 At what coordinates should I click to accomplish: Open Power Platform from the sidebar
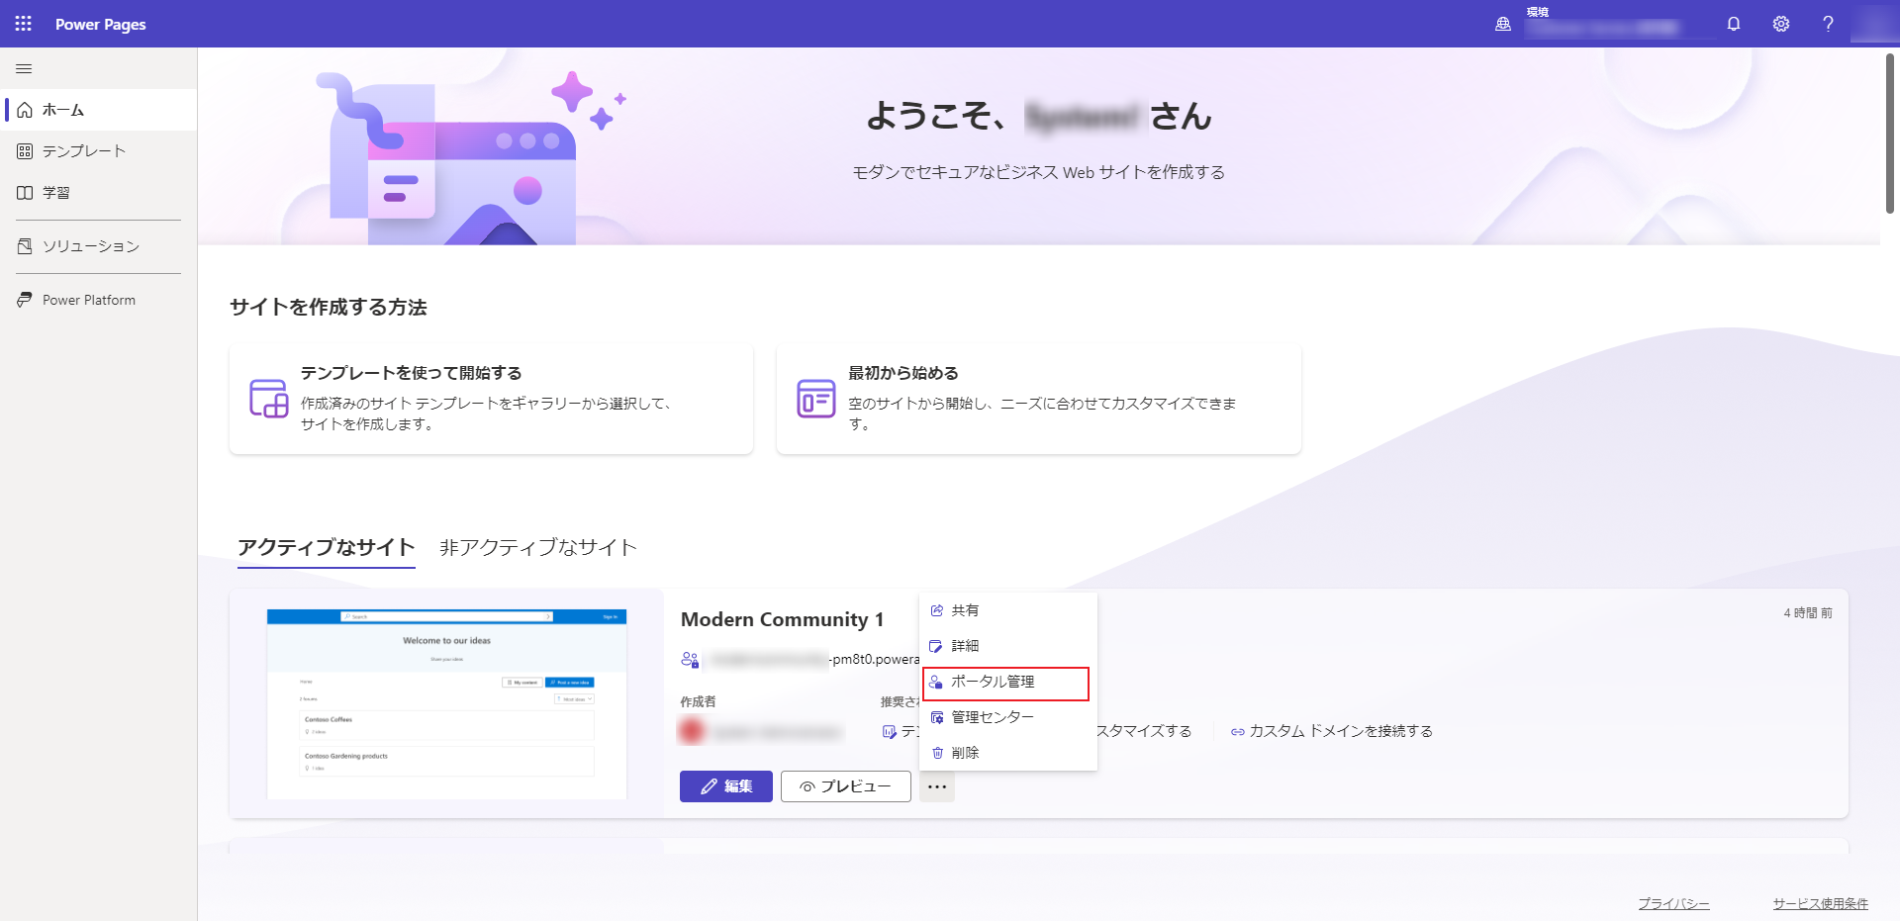click(88, 299)
